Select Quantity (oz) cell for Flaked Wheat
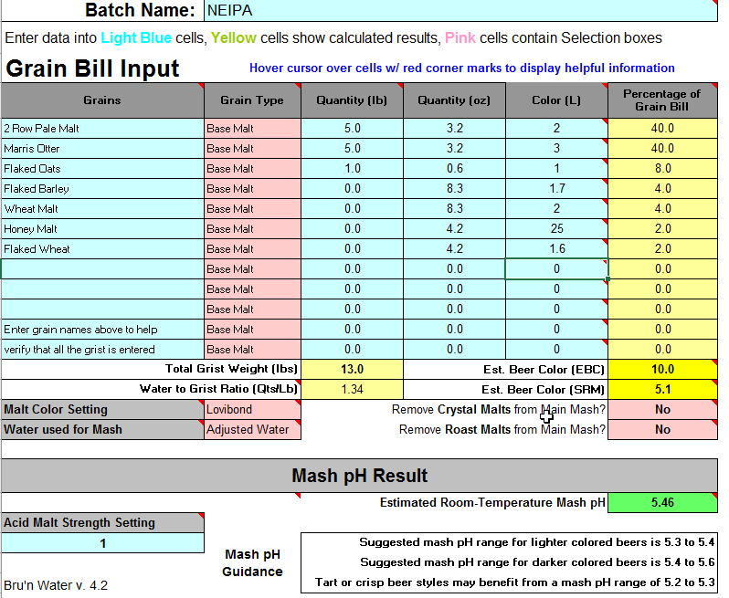 coord(454,249)
